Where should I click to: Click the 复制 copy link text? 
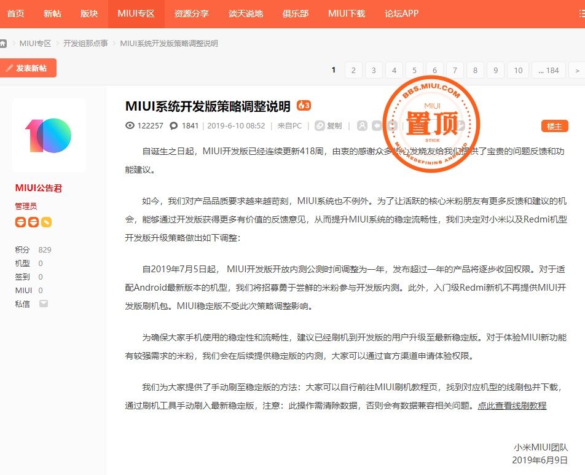coord(334,126)
